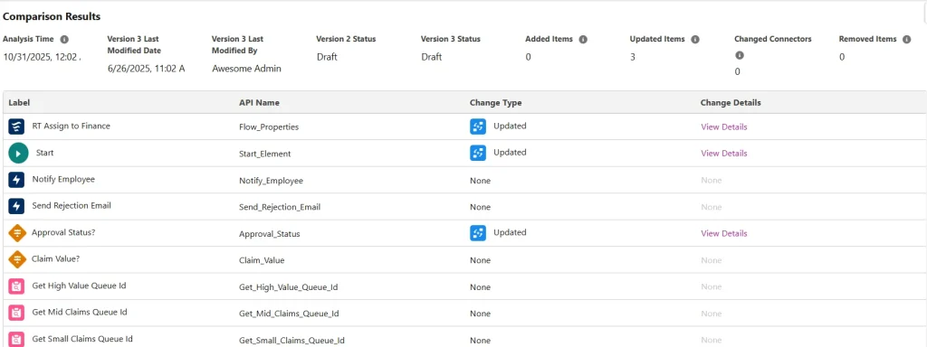
Task: Open View Details for RT Assign to Finance
Action: pyautogui.click(x=723, y=127)
